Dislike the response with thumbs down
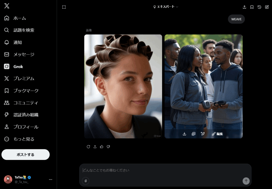272x189 pixels. [x=108, y=147]
